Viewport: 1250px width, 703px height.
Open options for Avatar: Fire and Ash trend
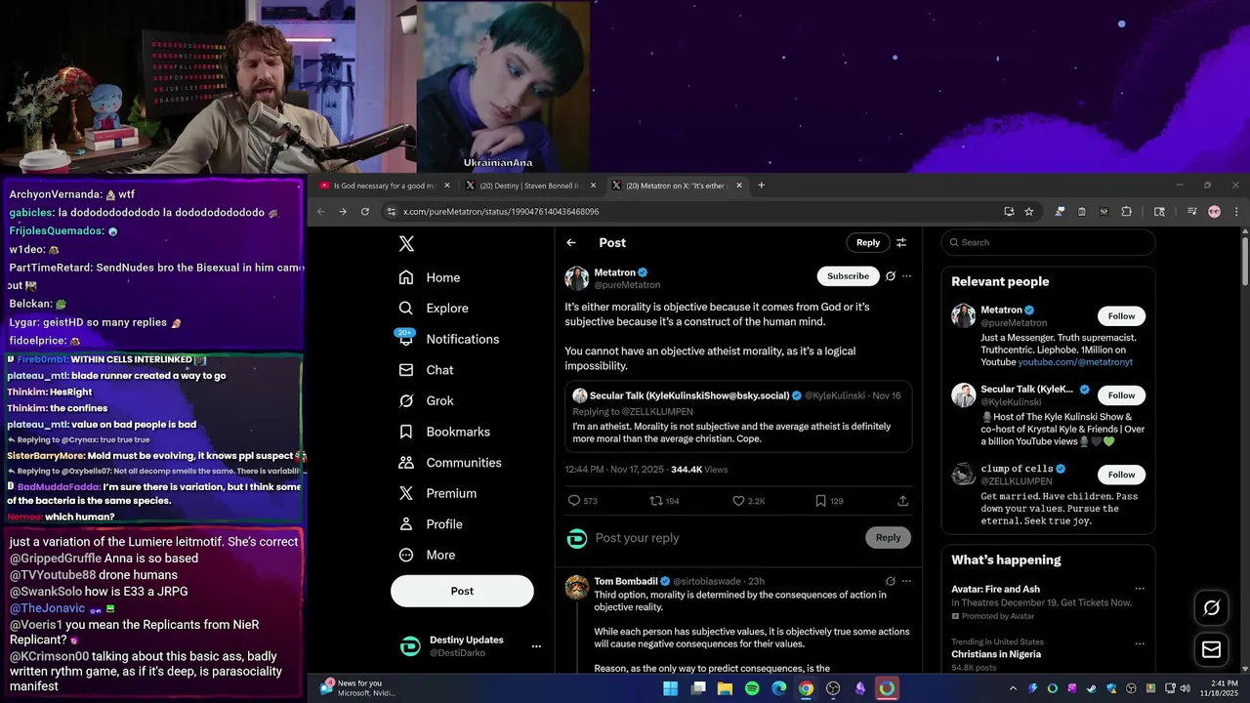[1139, 589]
